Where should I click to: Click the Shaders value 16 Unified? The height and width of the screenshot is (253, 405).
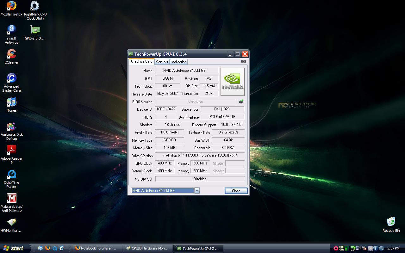point(172,125)
